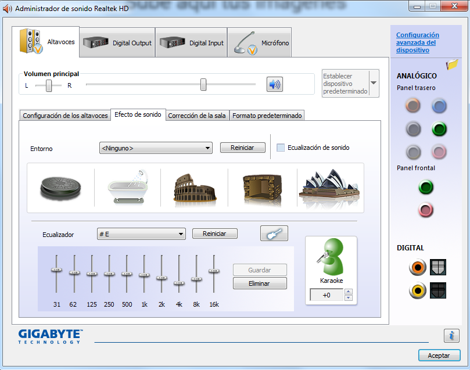This screenshot has width=470, height=370.
Task: Increase the Karaoke key value
Action: 349,291
